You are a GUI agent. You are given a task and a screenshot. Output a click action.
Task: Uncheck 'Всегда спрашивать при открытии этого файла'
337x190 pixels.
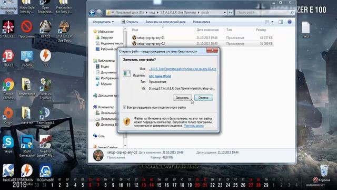coord(124,107)
